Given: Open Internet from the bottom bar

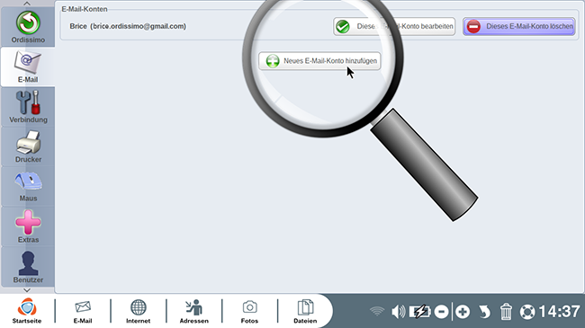Looking at the screenshot, I should click(x=138, y=311).
